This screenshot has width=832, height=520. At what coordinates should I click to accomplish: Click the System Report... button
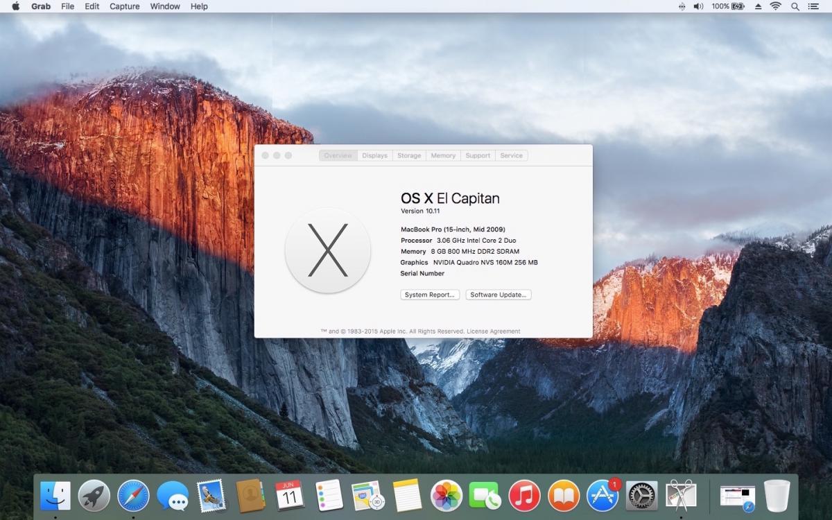tap(430, 295)
